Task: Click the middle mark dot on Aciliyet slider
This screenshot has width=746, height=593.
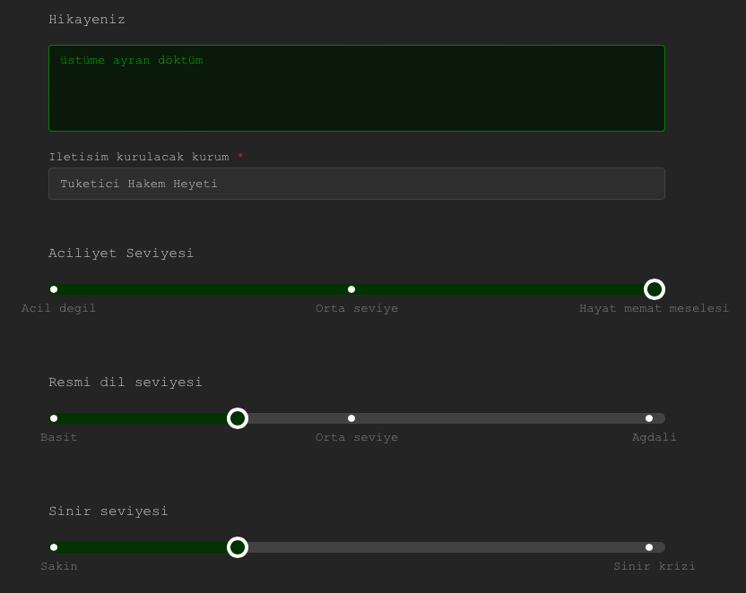Action: click(x=351, y=289)
